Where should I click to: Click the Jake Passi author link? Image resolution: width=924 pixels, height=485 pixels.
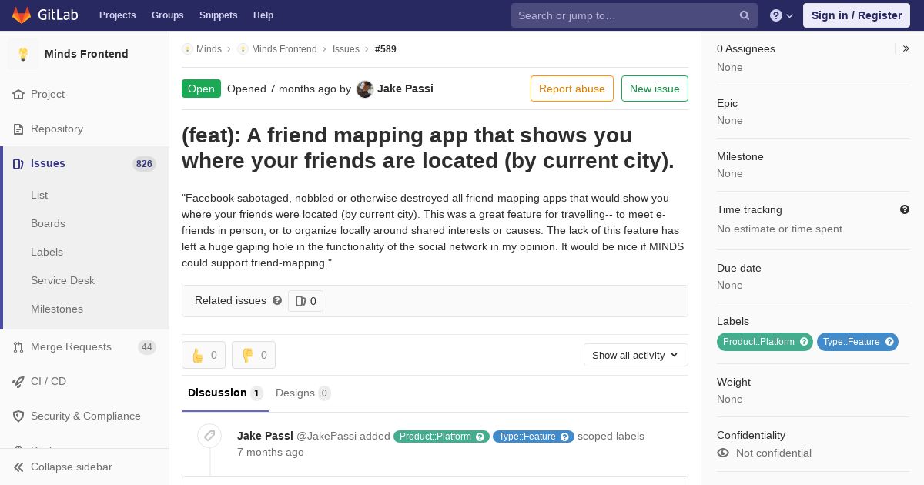click(x=405, y=89)
